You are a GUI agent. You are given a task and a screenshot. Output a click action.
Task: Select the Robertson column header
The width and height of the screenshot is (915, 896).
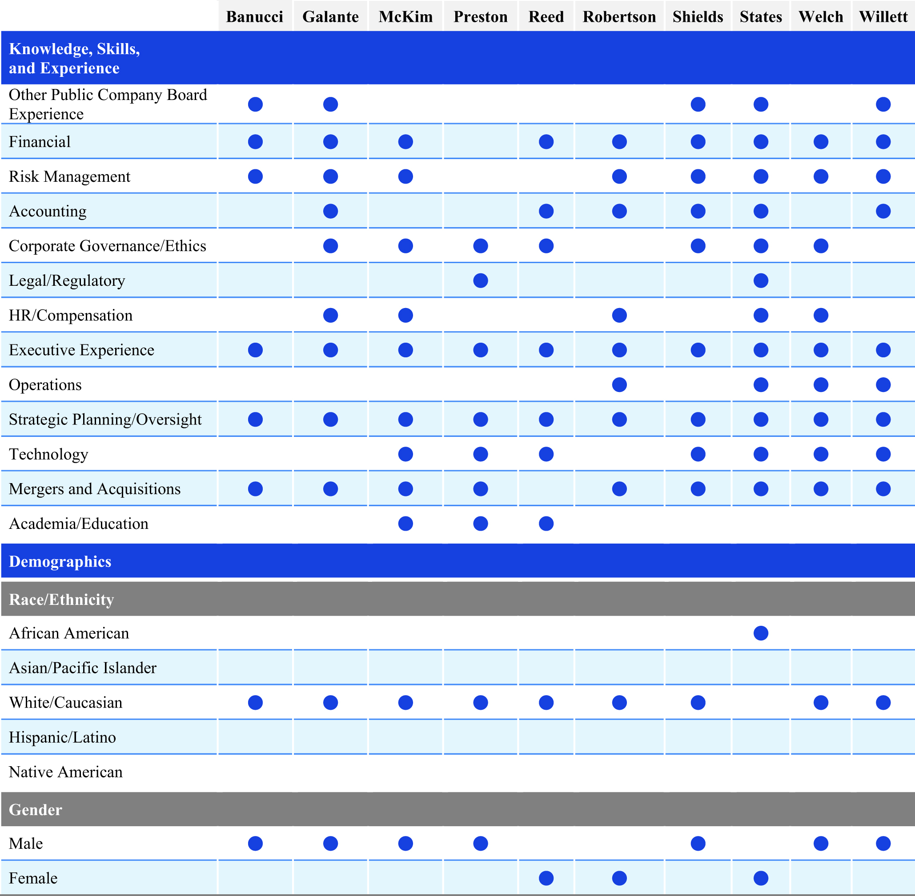[619, 16]
